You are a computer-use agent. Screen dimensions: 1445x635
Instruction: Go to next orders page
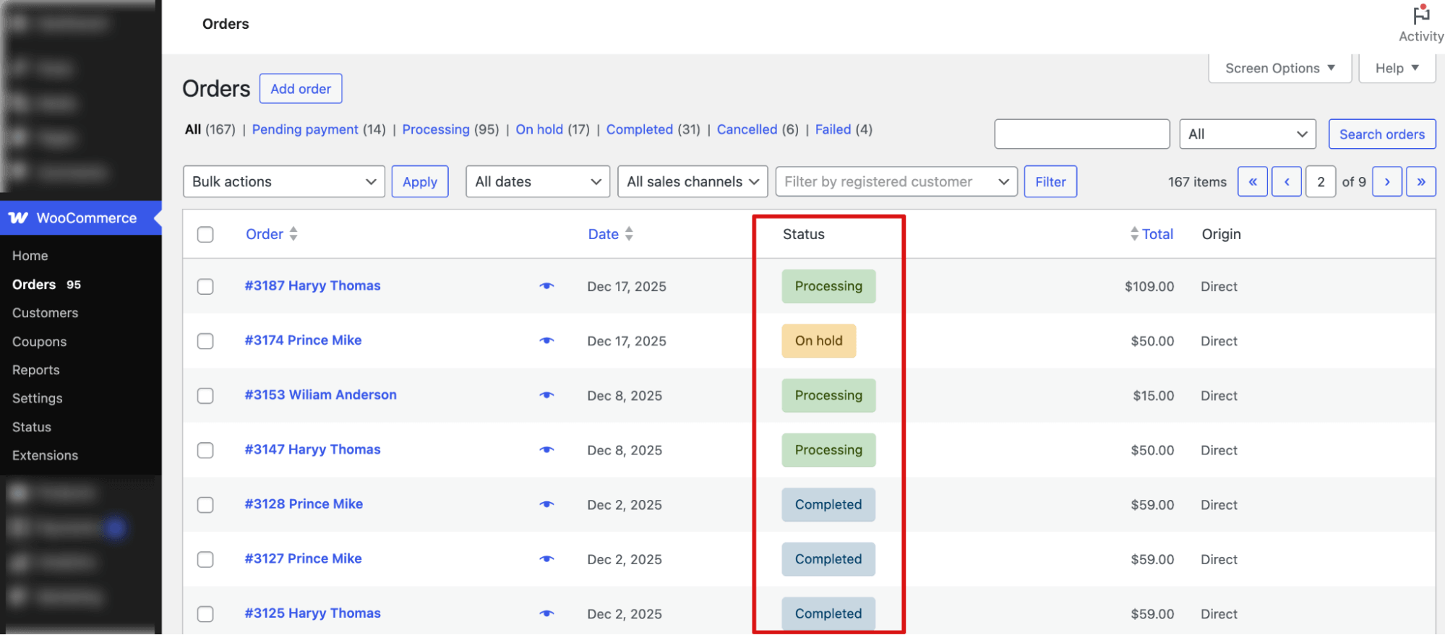(1386, 182)
